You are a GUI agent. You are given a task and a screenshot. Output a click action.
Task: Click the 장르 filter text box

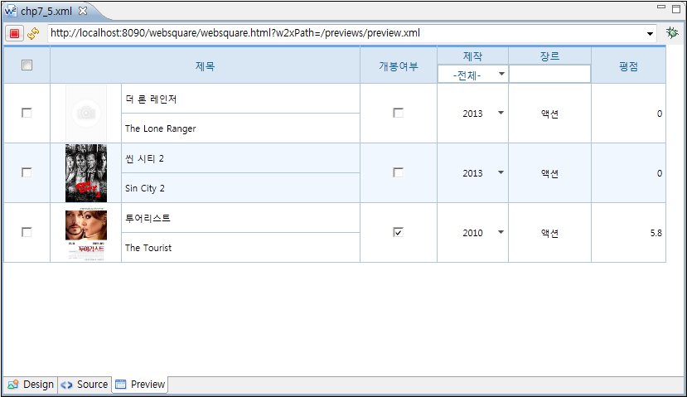(549, 75)
